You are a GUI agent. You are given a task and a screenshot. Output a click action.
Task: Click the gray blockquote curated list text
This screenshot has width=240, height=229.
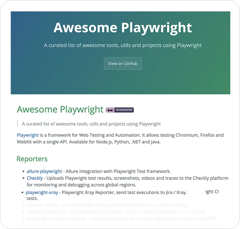[91, 124]
